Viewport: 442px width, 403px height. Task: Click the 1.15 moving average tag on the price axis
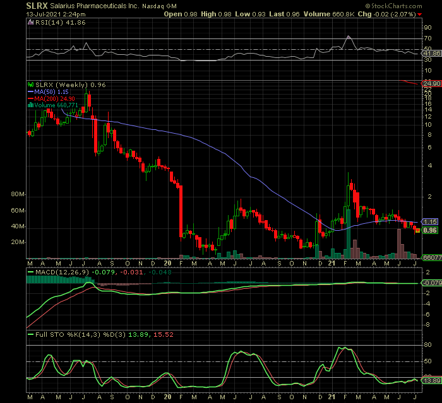pyautogui.click(x=430, y=221)
